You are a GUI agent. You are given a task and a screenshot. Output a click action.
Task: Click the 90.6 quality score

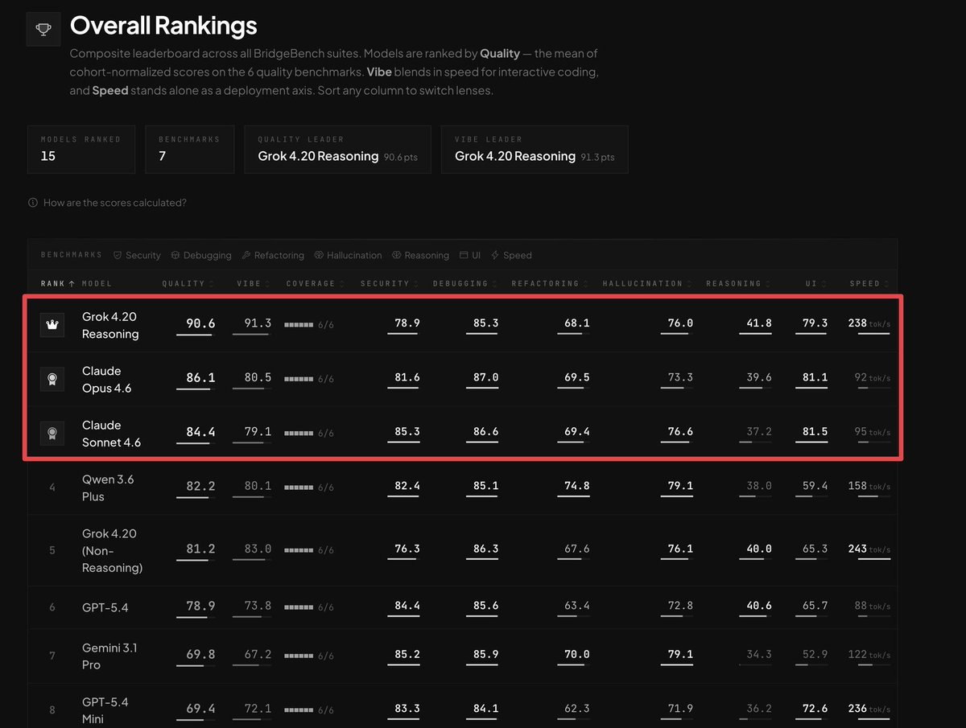200,323
